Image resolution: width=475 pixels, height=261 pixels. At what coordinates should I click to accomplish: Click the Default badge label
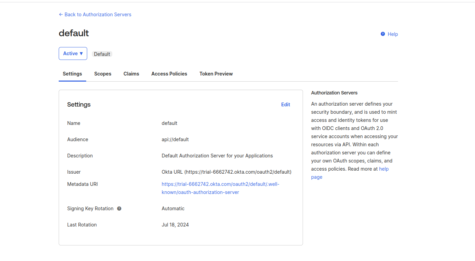pyautogui.click(x=102, y=54)
